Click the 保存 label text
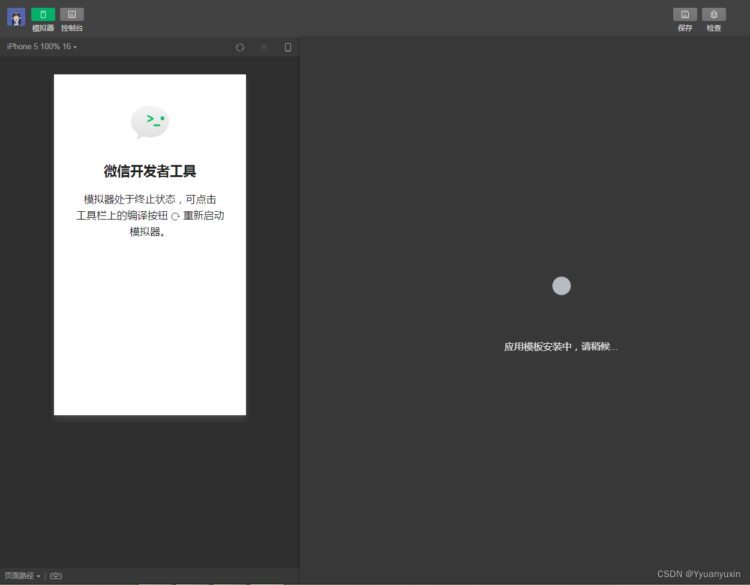The width and height of the screenshot is (750, 585). point(685,28)
